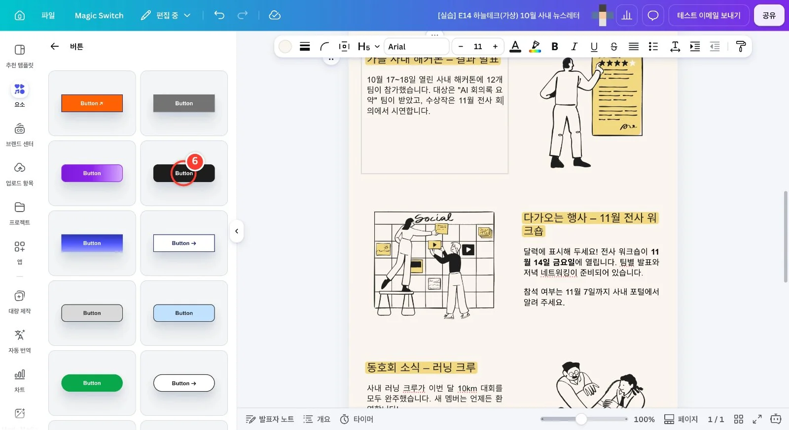Open the text color picker
789x430 pixels.
click(x=515, y=46)
